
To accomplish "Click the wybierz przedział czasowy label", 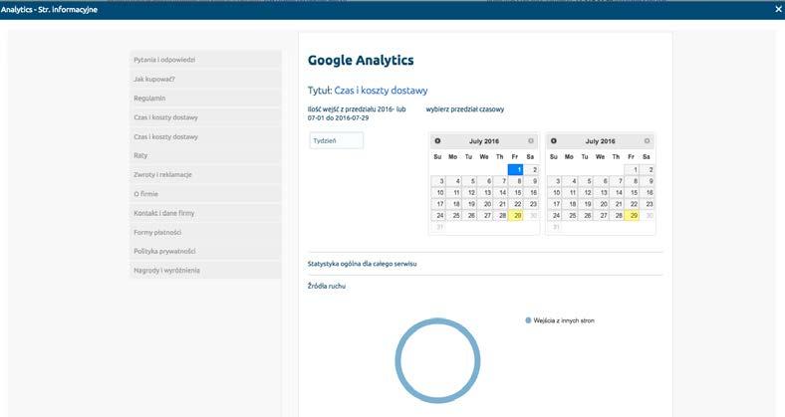I will click(465, 109).
